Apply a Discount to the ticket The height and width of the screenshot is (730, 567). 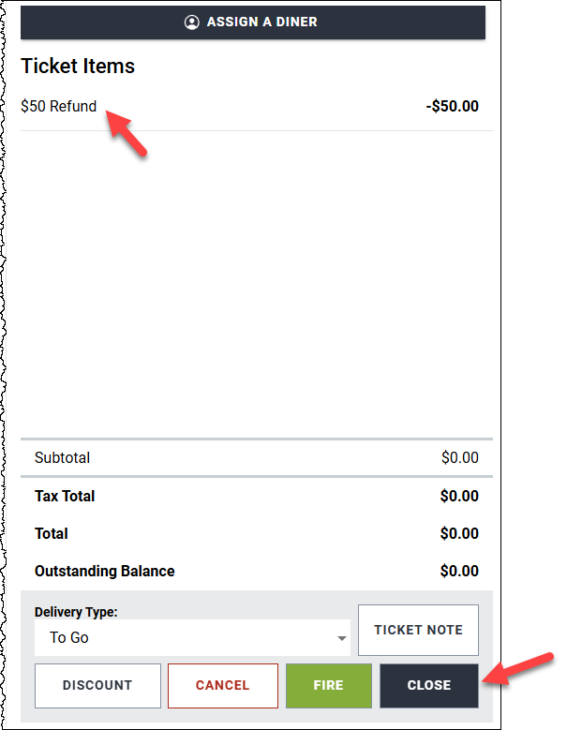coord(97,686)
